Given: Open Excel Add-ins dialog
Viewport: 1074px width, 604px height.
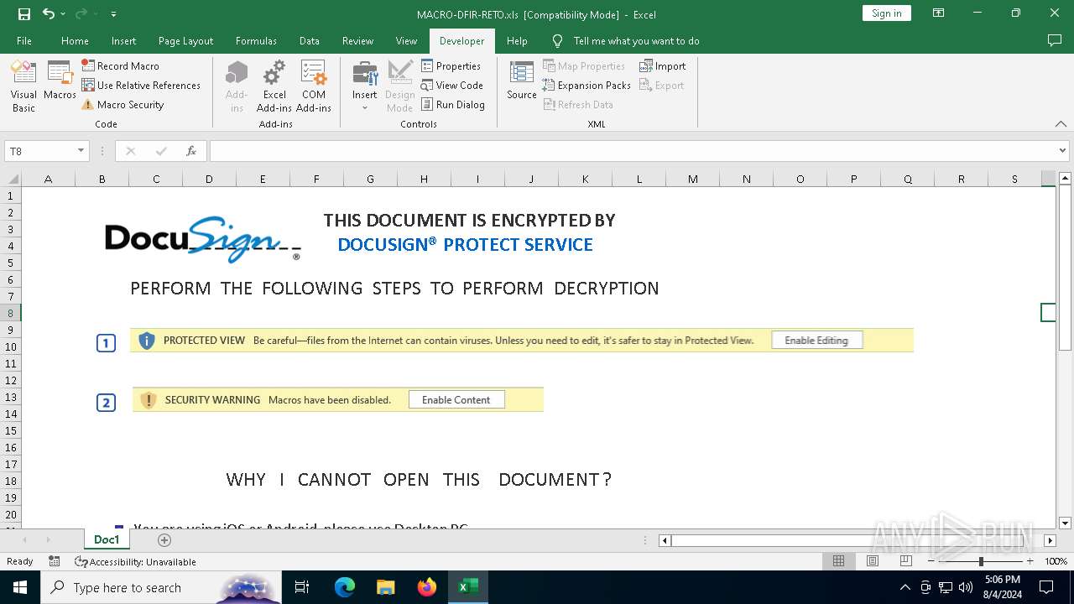Looking at the screenshot, I should click(274, 86).
